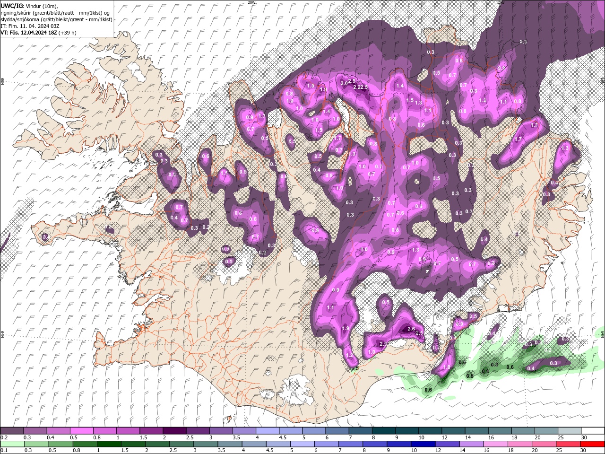605x454 pixels.
Task: Click the 'Vindur (10m)' text in the header
Action: pos(41,6)
